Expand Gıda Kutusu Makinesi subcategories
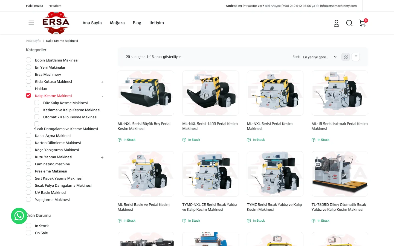This screenshot has width=394, height=246. click(102, 82)
